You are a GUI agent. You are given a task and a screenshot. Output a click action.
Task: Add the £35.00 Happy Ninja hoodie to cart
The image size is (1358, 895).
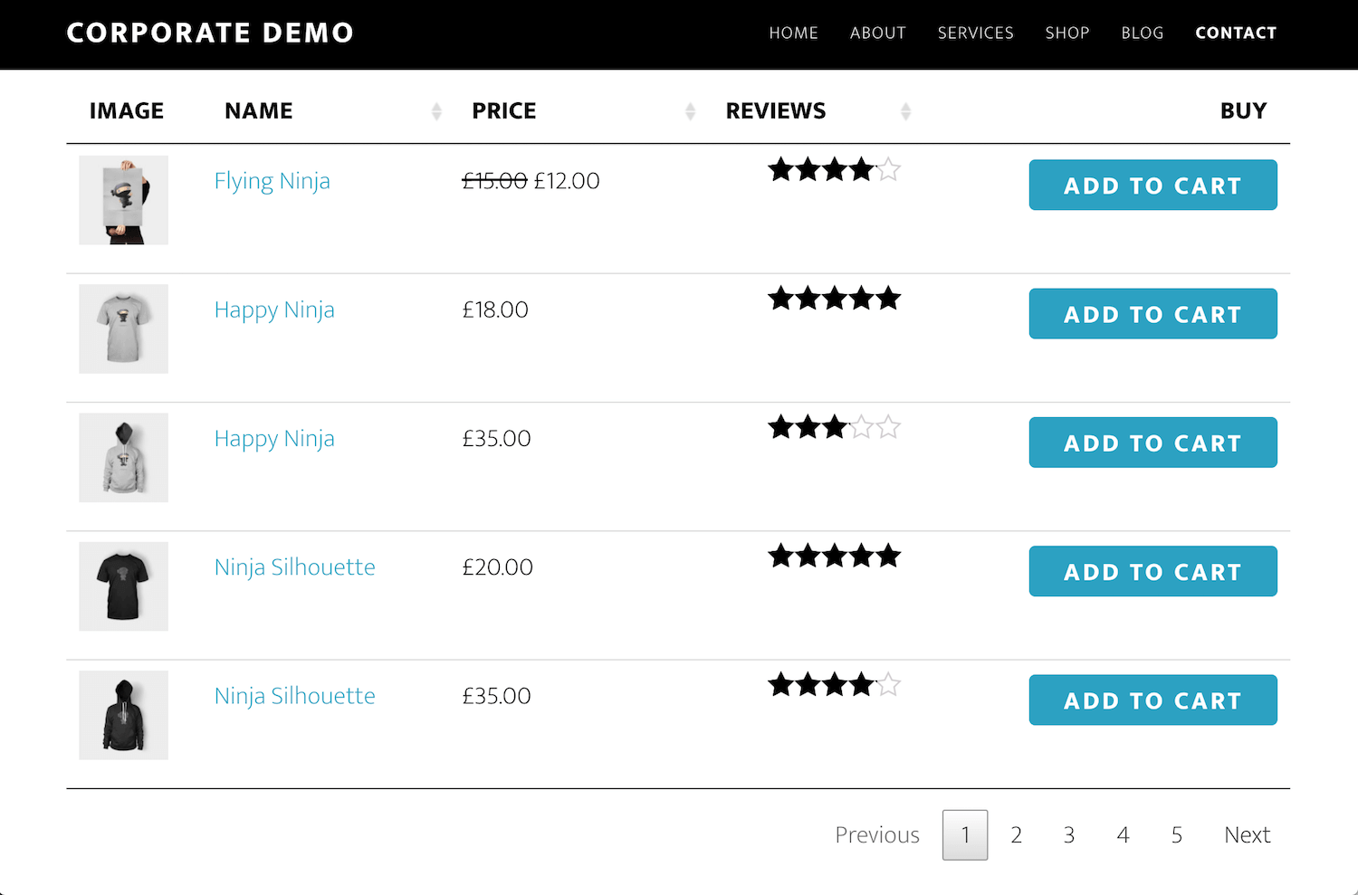point(1152,443)
